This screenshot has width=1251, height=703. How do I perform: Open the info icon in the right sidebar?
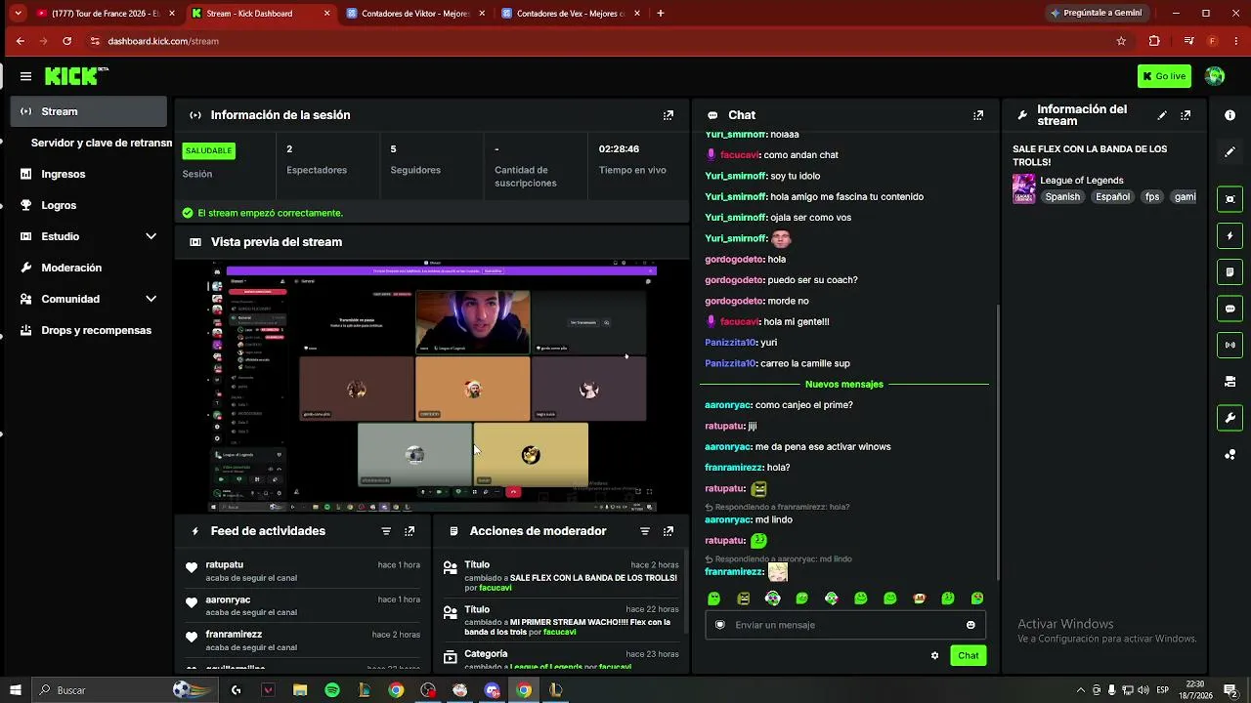1229,115
